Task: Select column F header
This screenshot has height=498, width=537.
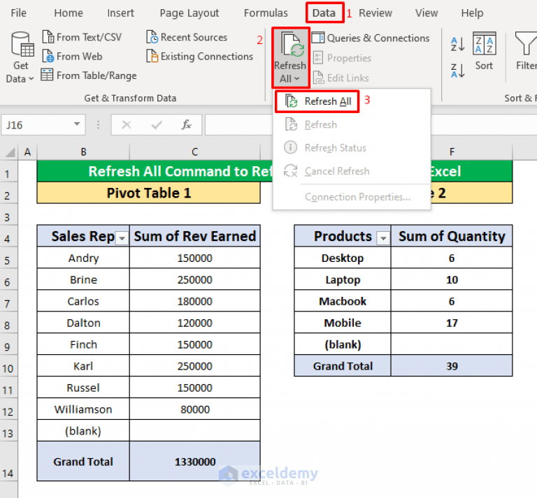Action: click(452, 152)
